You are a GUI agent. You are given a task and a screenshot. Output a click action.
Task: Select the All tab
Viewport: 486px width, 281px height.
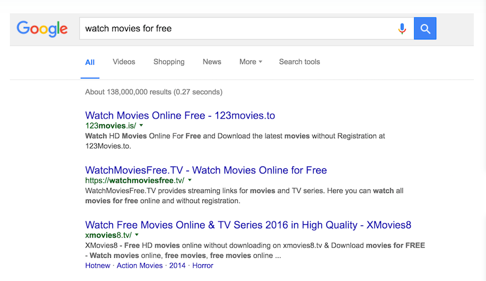click(90, 62)
